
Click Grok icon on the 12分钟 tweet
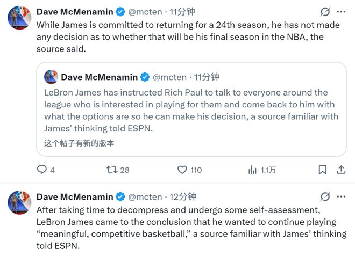(325, 196)
